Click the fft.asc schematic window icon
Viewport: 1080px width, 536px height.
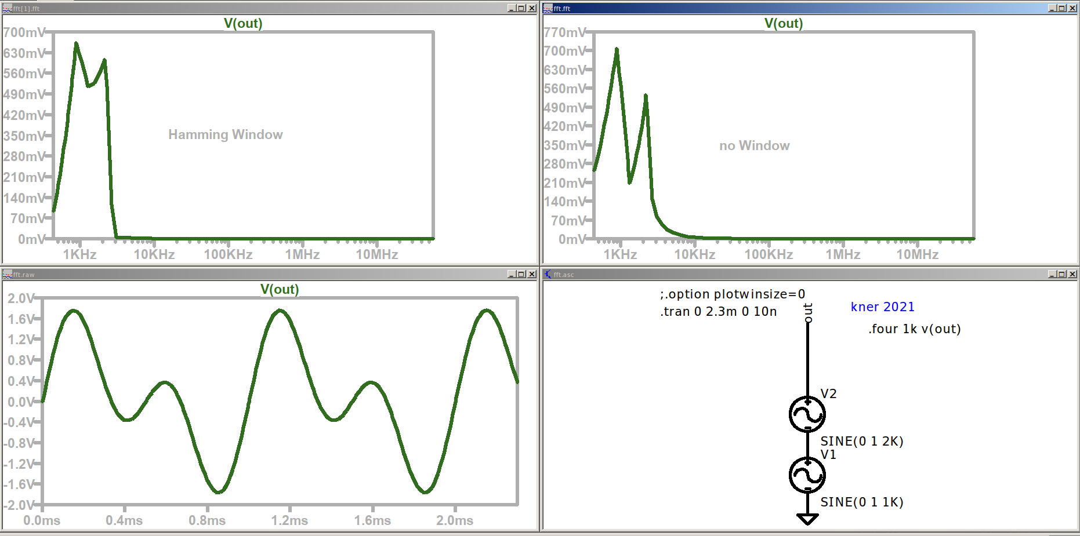tap(548, 274)
